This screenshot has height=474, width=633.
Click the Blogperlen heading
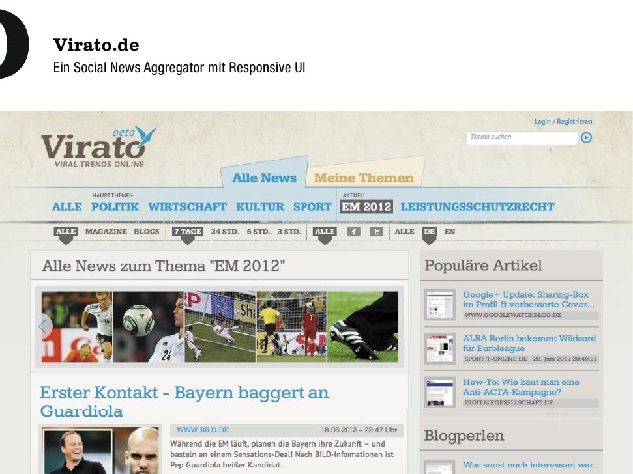[x=464, y=436]
